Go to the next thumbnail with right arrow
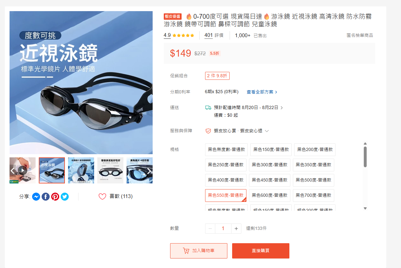 (x=149, y=171)
